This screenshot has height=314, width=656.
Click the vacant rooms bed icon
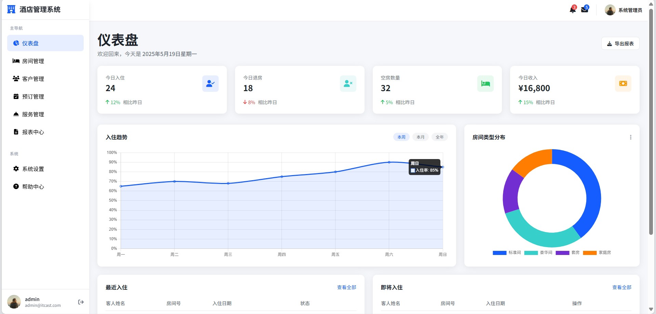click(485, 84)
